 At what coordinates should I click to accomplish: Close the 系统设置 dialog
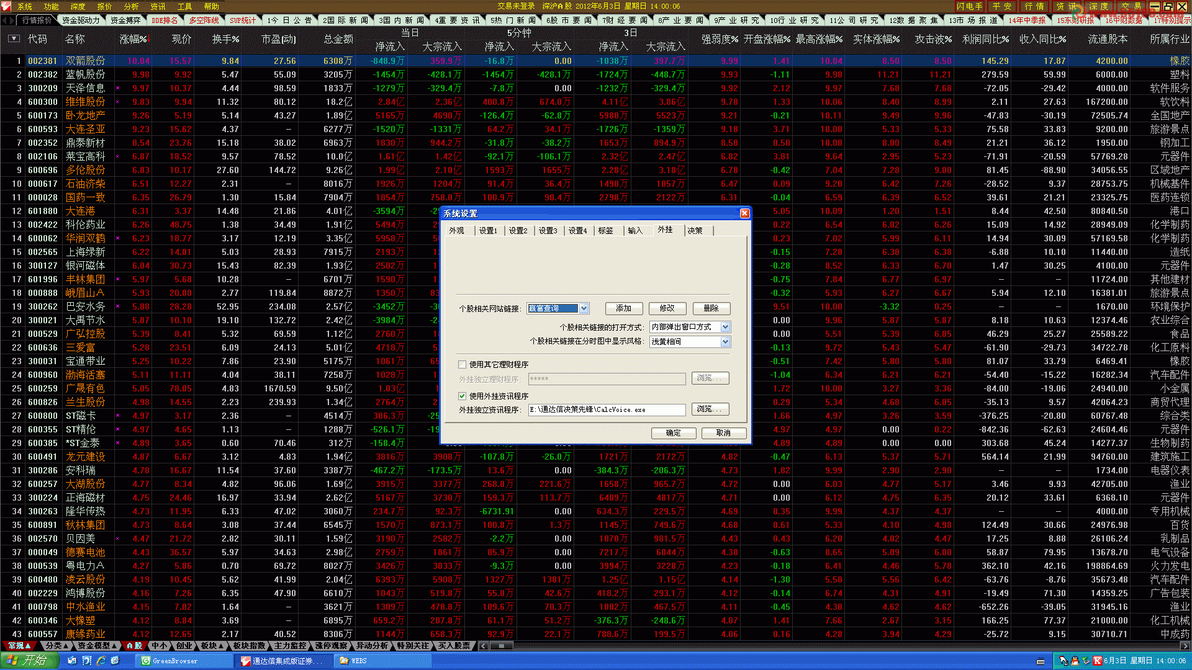[744, 213]
